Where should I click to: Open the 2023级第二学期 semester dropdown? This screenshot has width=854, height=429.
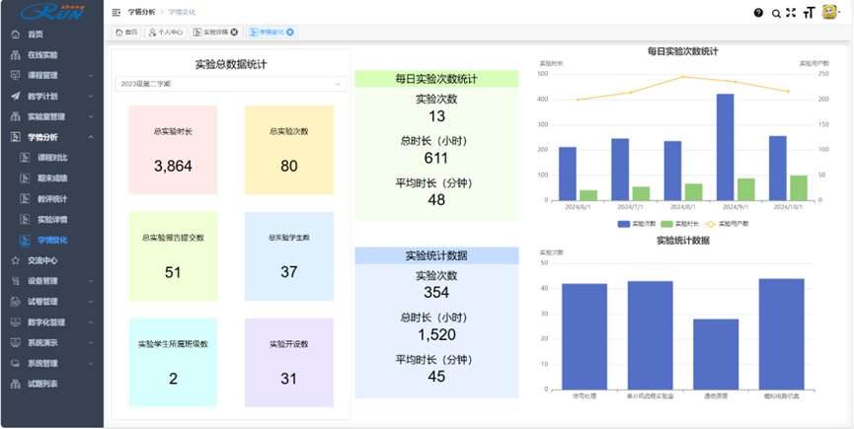pos(231,85)
